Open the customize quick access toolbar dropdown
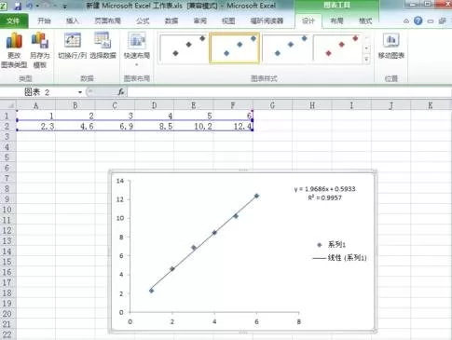The image size is (452, 340). tap(65, 6)
